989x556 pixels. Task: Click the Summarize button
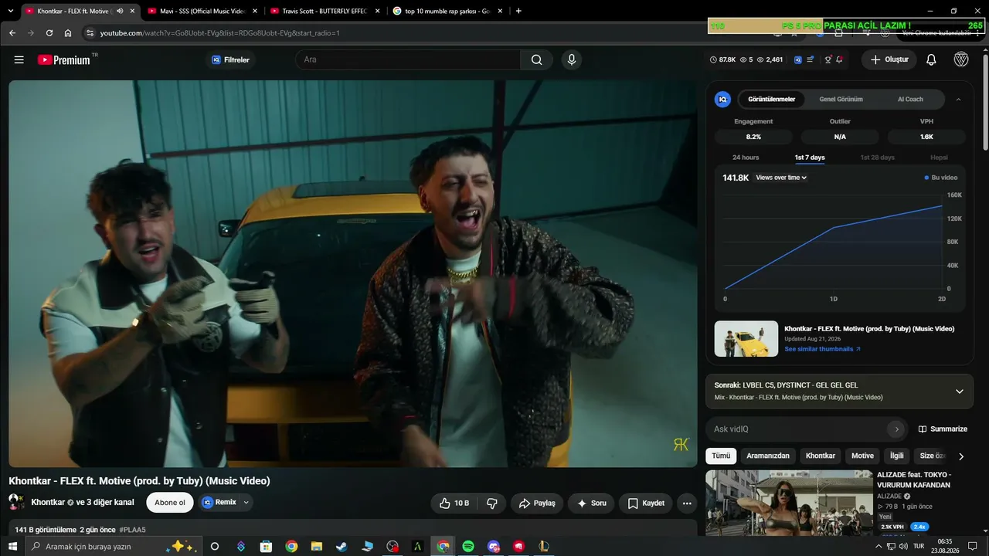[943, 429]
